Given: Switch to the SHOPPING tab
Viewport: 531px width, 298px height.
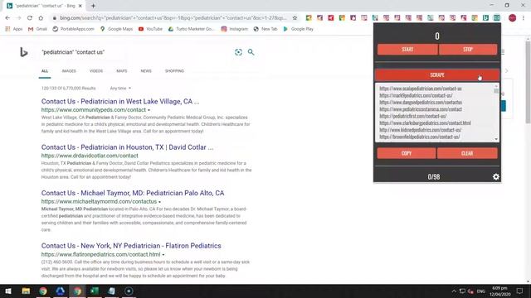Looking at the screenshot, I should click(174, 71).
